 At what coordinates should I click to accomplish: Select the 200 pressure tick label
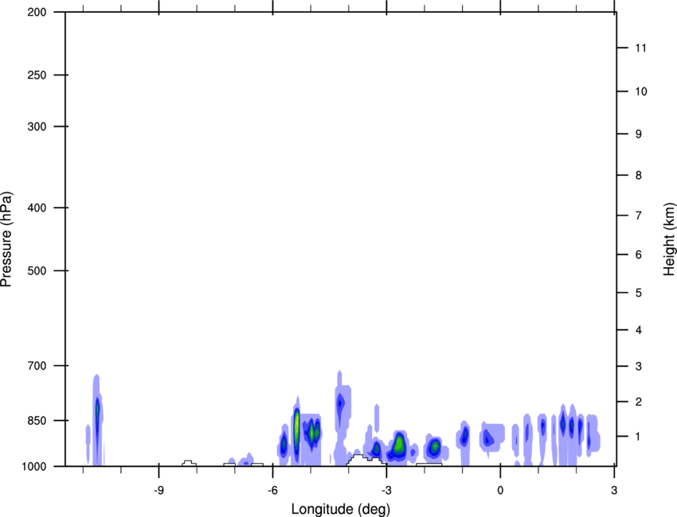point(37,12)
